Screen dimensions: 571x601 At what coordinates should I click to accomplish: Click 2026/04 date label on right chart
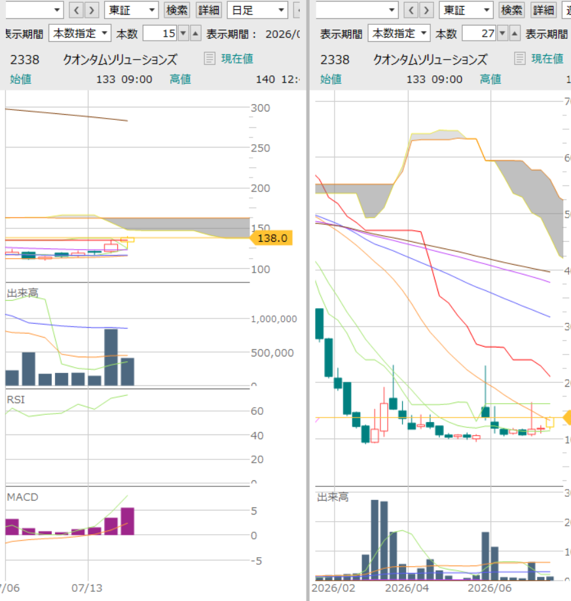(x=407, y=589)
